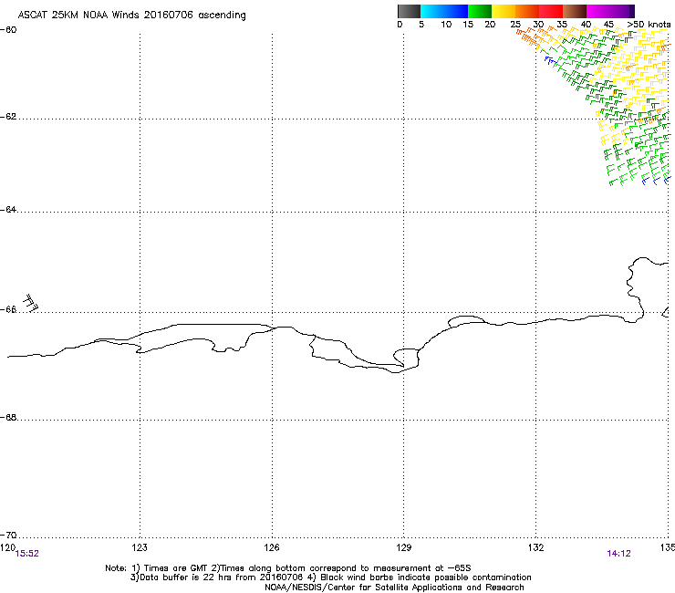Click the '126' longitude label
Image resolution: width=675 pixels, height=593 pixels.
[x=272, y=547]
